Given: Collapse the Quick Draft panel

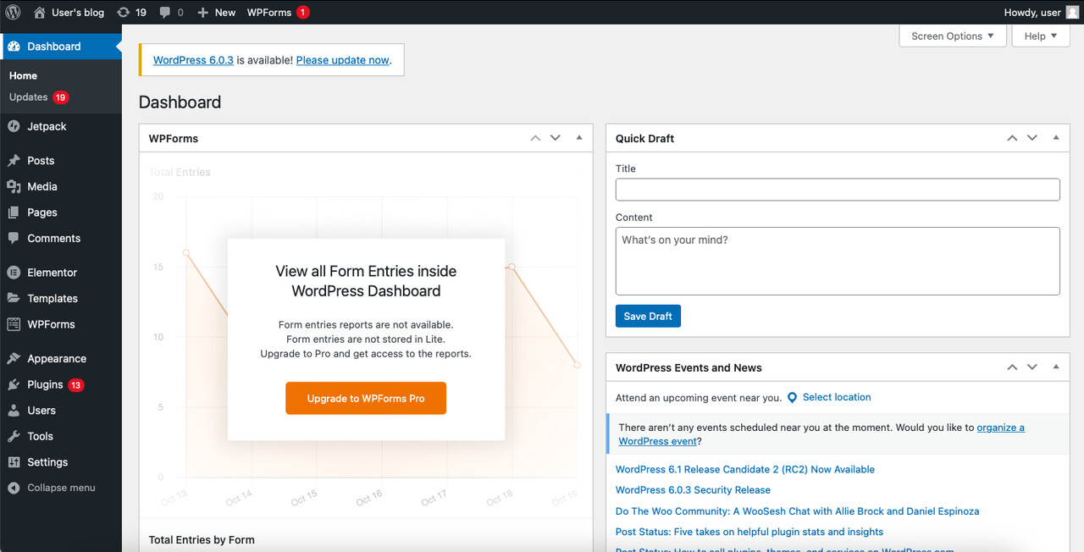Looking at the screenshot, I should pyautogui.click(x=1056, y=137).
